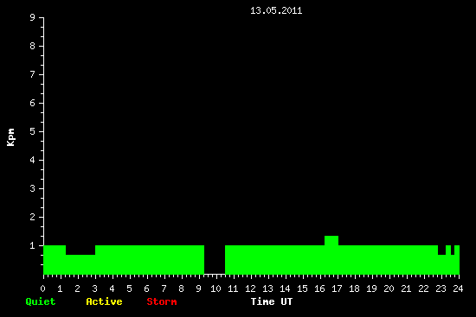Click the hour 12 tick label
Viewport: 476px width, 317px height.
pos(250,288)
